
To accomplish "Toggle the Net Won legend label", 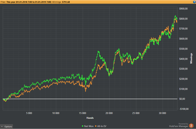I will 89,126.
